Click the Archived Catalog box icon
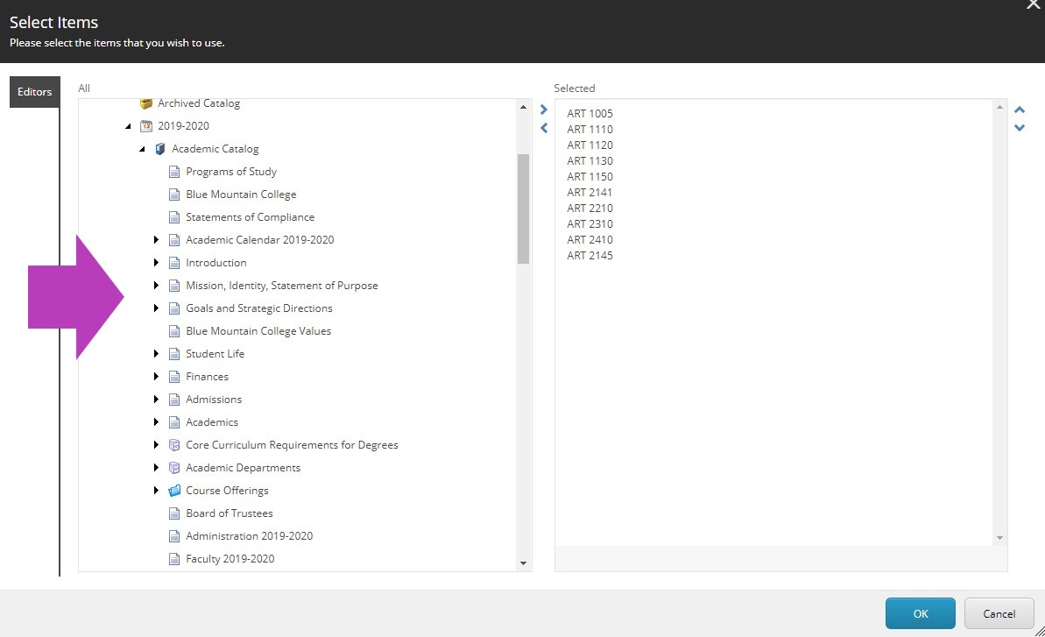Image resolution: width=1045 pixels, height=637 pixels. 146,103
